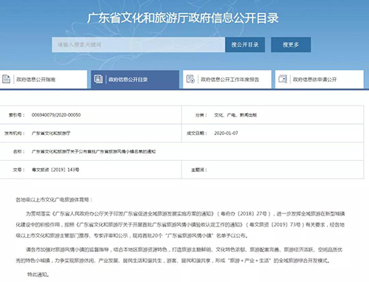Viewport: 369px width, 282px height.
Task: Select the index number 006940079/2020-00050
Action: [x=56, y=115]
